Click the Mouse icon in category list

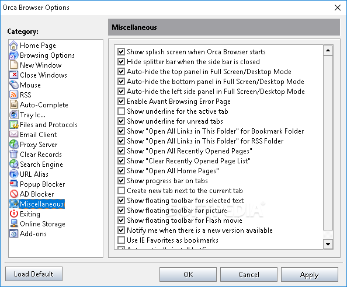coord(13,85)
